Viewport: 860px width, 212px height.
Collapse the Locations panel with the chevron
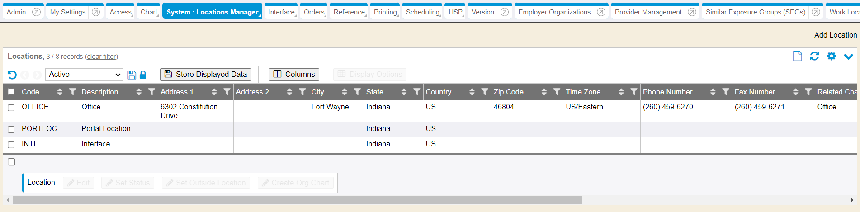click(848, 57)
